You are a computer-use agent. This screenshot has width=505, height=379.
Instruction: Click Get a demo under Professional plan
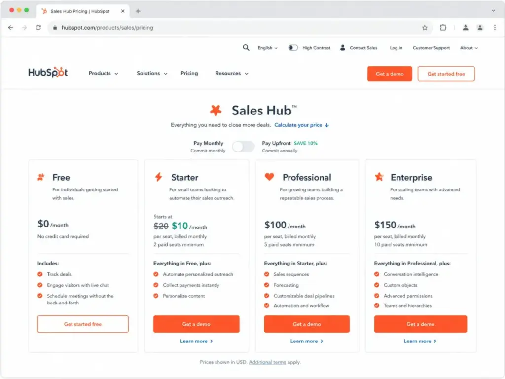[x=307, y=324]
